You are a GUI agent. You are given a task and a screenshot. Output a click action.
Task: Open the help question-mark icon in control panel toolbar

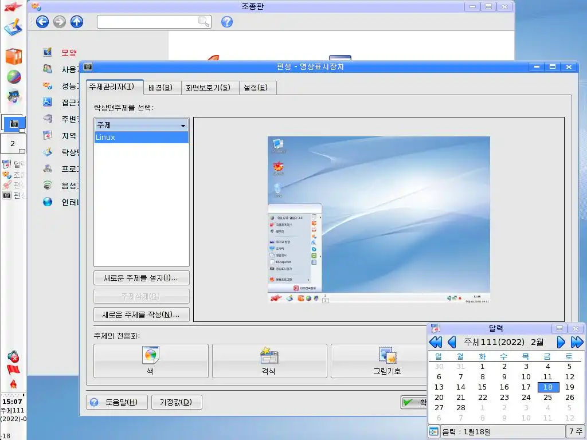(227, 22)
